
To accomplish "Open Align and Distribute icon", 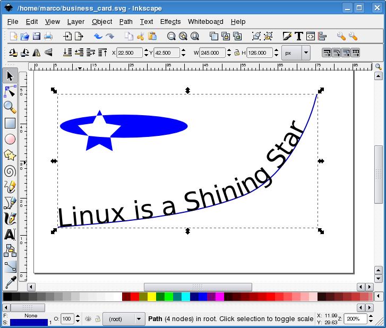I will click(x=322, y=37).
